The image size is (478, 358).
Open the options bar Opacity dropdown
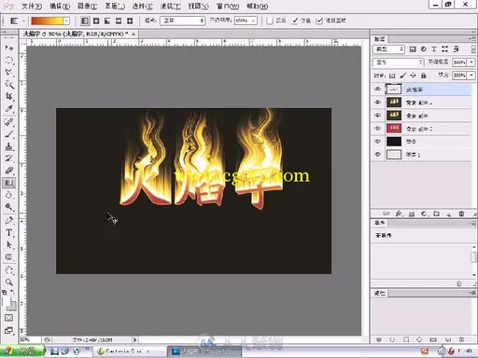click(x=253, y=21)
